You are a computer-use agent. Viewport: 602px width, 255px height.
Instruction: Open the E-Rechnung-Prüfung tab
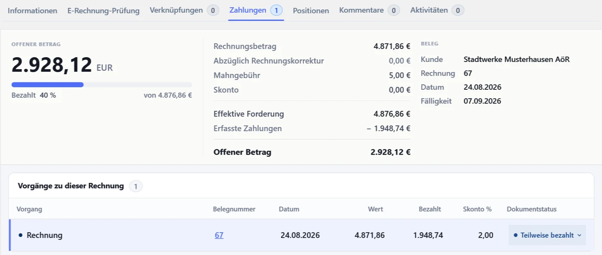pos(103,11)
